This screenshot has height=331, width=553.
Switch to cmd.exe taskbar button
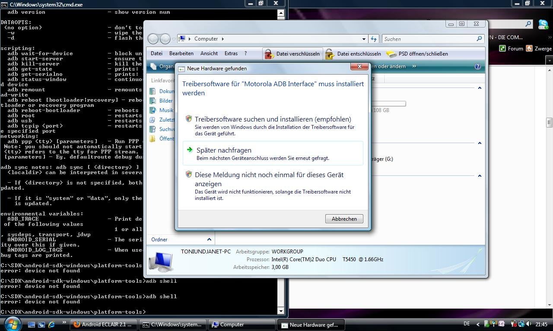[x=173, y=325]
